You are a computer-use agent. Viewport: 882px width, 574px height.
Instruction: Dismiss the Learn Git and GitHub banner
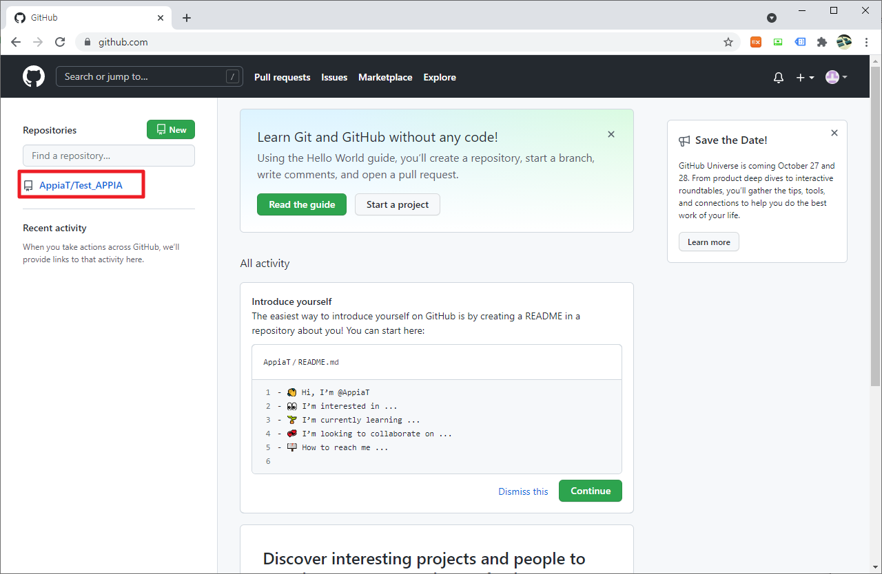click(611, 134)
